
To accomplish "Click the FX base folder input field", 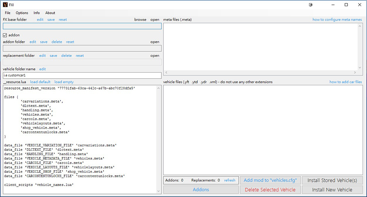I will point(82,26).
